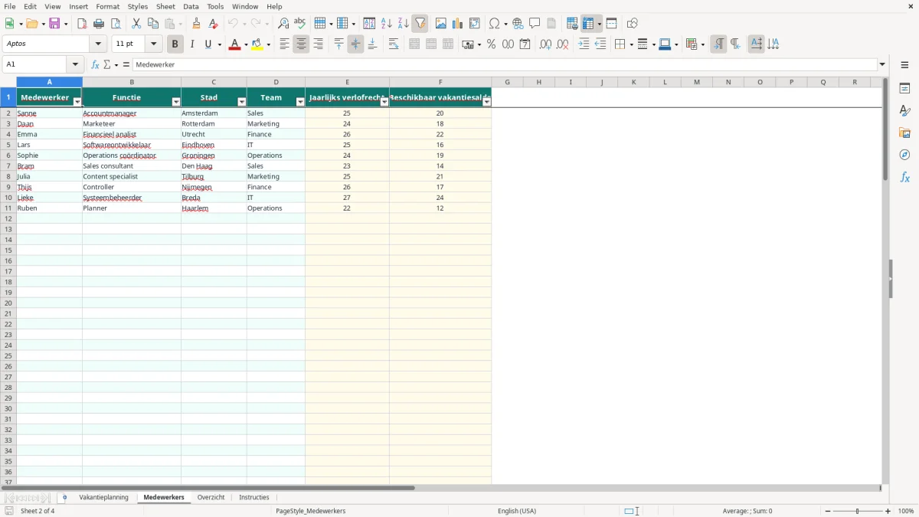Open the Format menu
This screenshot has height=517, width=919.
pos(107,6)
